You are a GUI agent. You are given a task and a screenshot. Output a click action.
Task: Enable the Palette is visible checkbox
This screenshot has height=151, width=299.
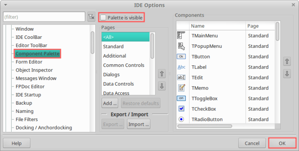[103, 18]
